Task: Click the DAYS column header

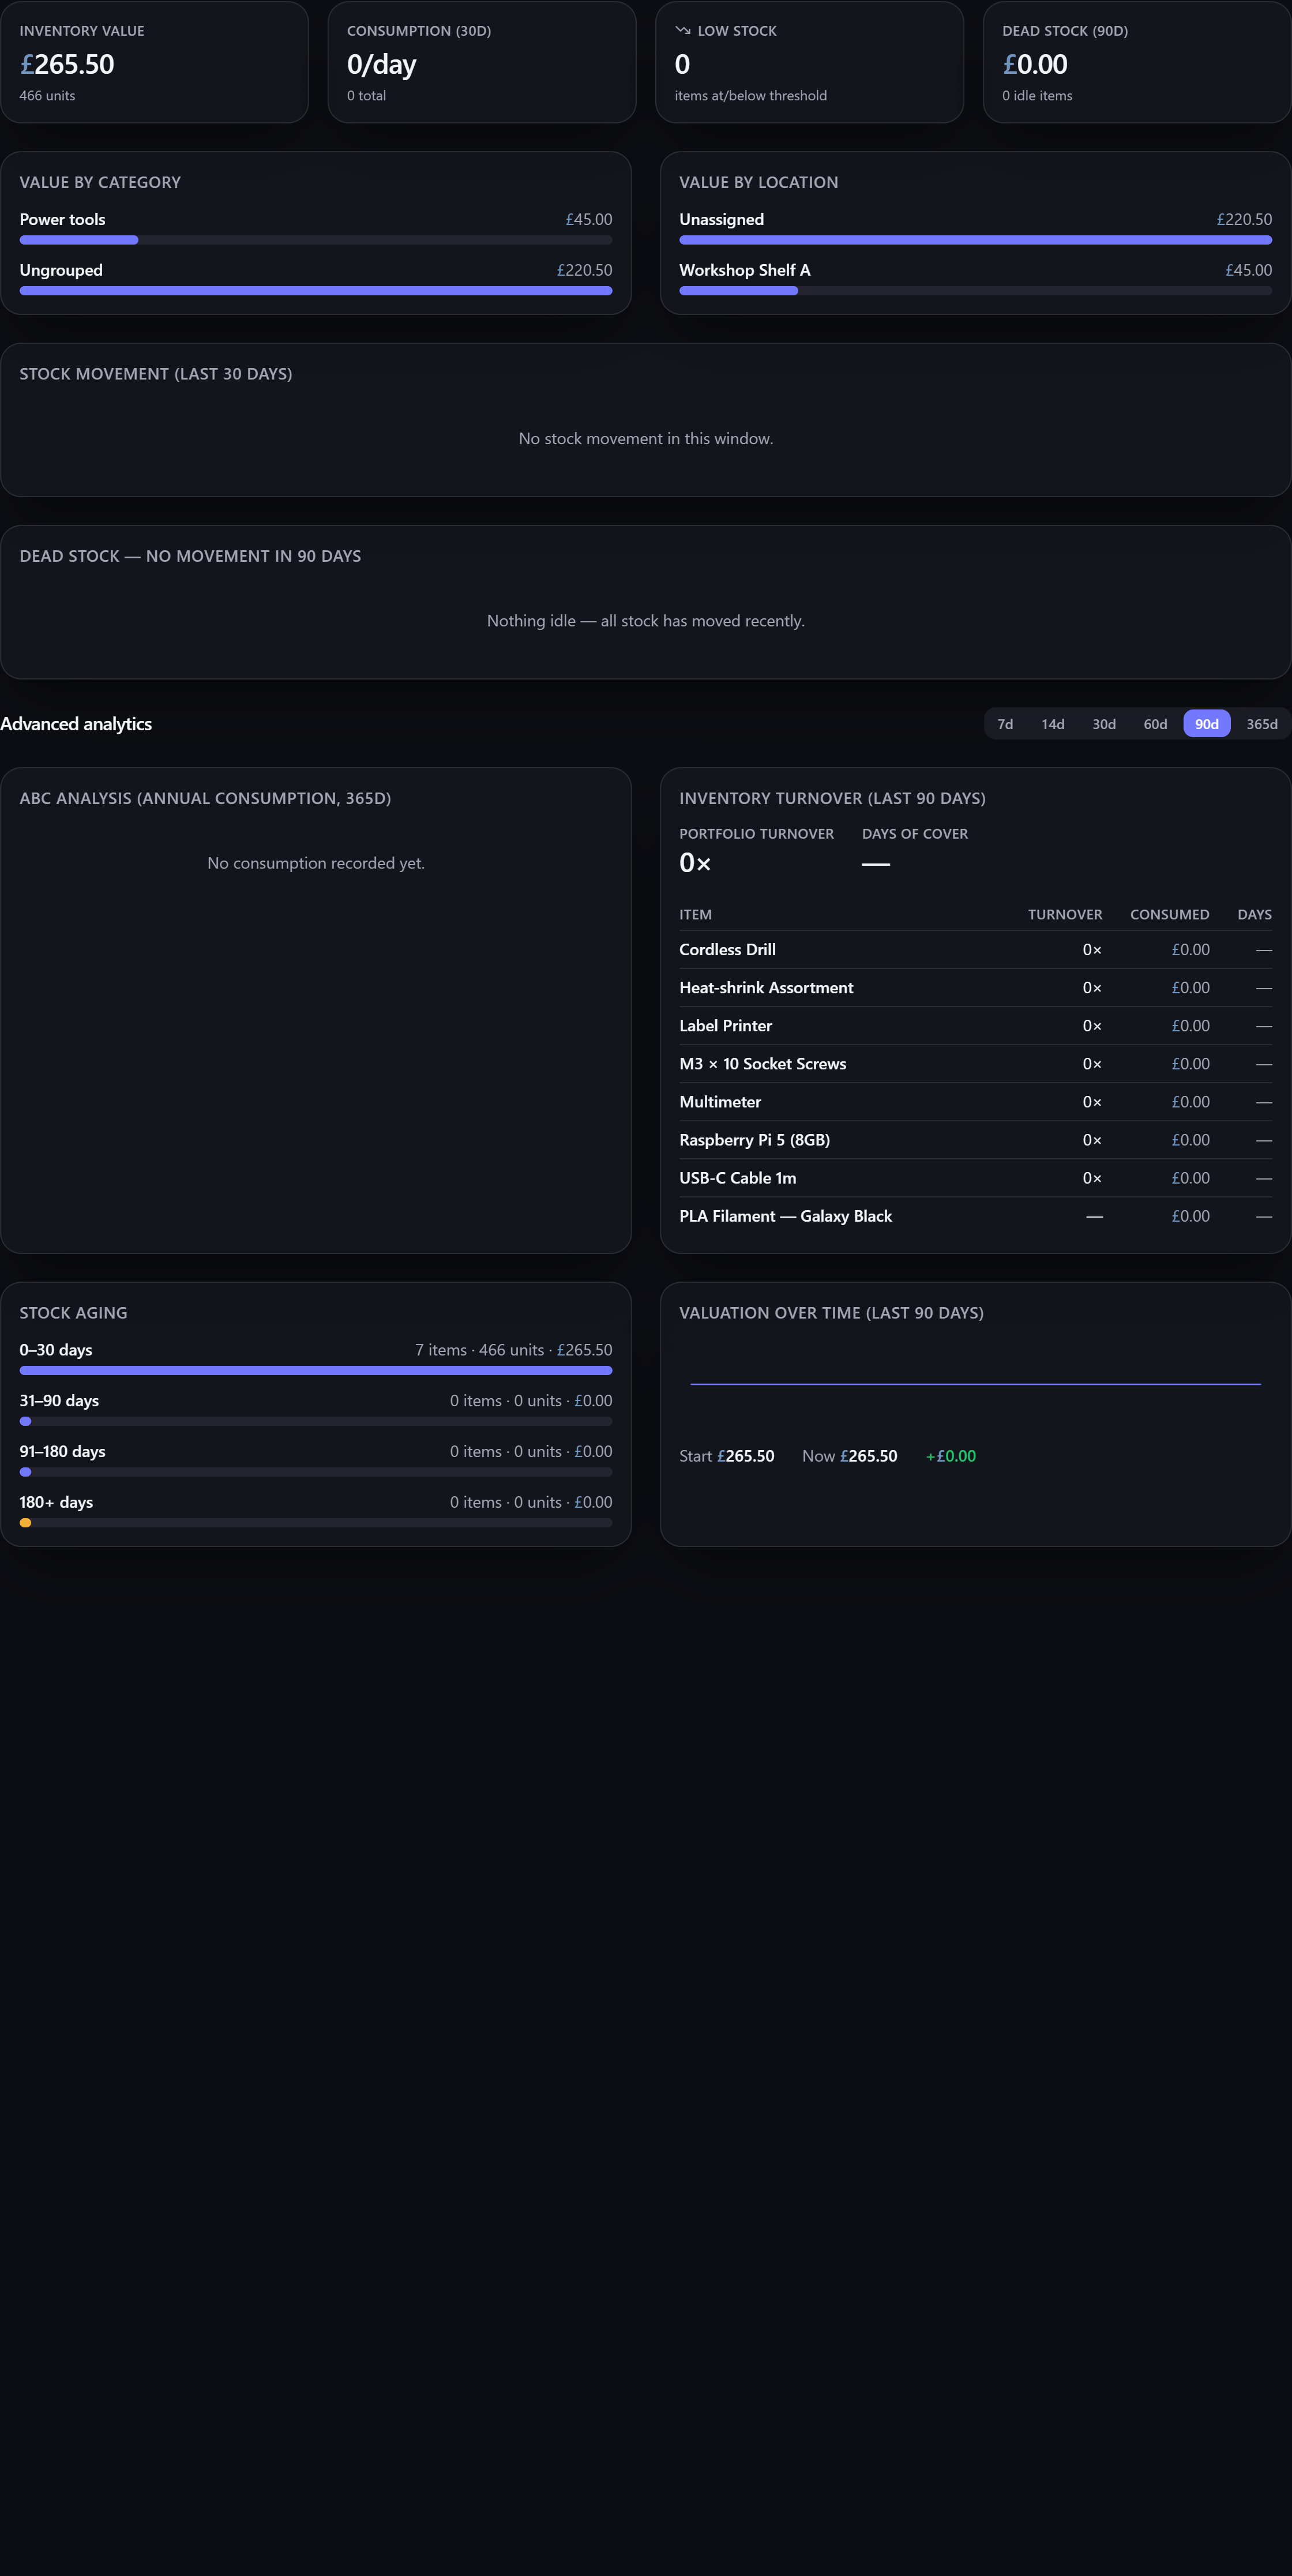Action: point(1254,915)
